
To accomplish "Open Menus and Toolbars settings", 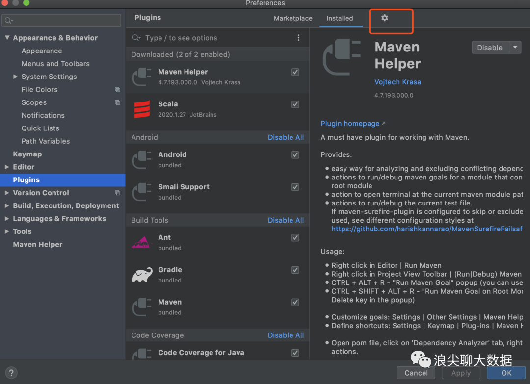I will click(x=55, y=64).
